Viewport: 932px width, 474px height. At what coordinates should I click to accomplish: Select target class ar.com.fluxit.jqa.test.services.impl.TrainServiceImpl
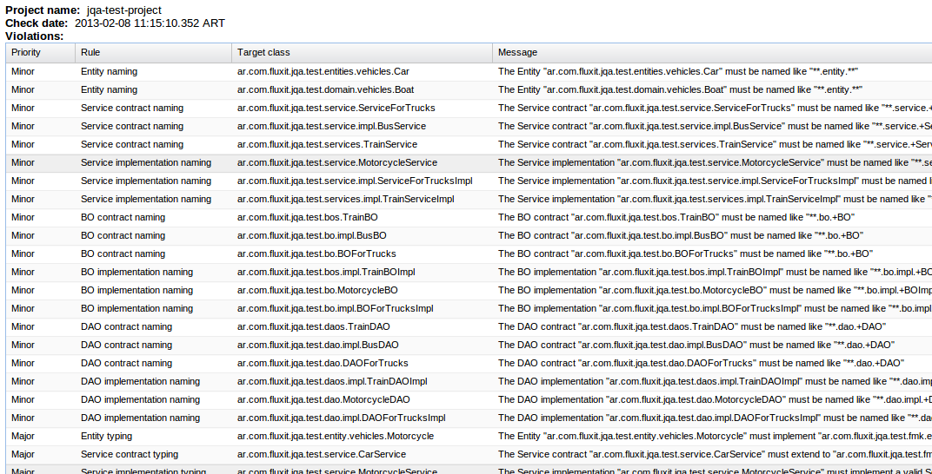tap(346, 199)
